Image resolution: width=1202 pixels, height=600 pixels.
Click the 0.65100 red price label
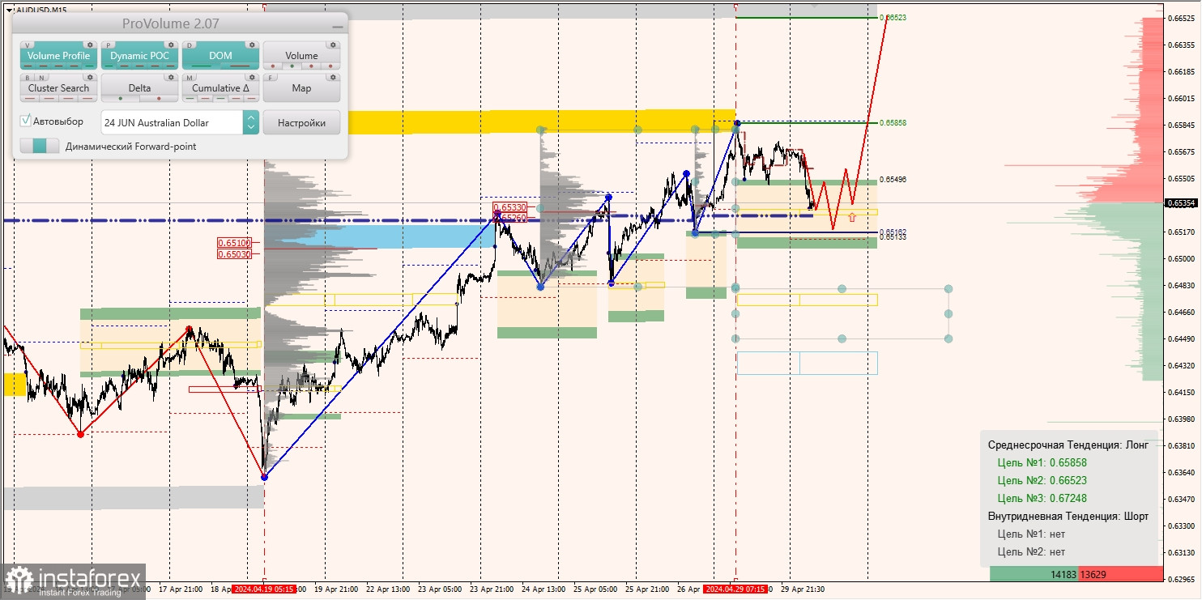234,243
